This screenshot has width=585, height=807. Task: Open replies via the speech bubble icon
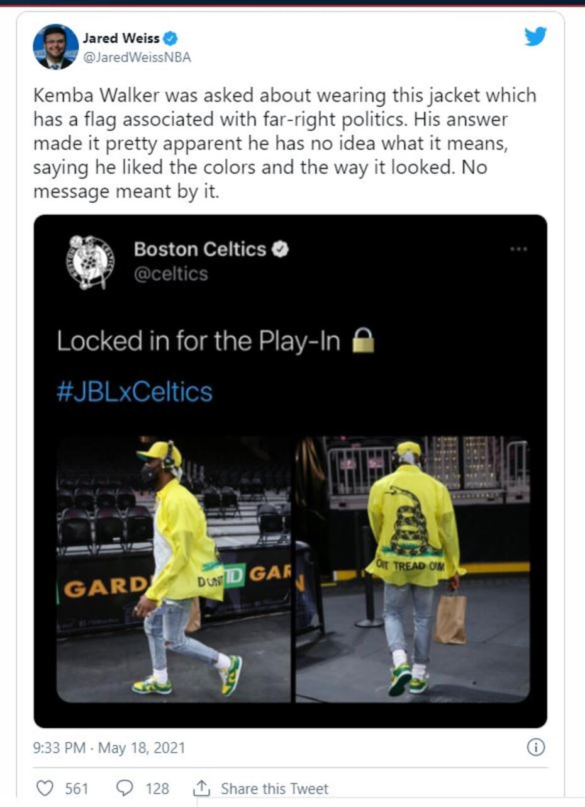tap(125, 787)
